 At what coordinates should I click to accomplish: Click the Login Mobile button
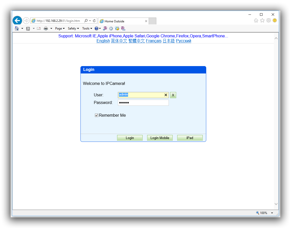(x=160, y=138)
